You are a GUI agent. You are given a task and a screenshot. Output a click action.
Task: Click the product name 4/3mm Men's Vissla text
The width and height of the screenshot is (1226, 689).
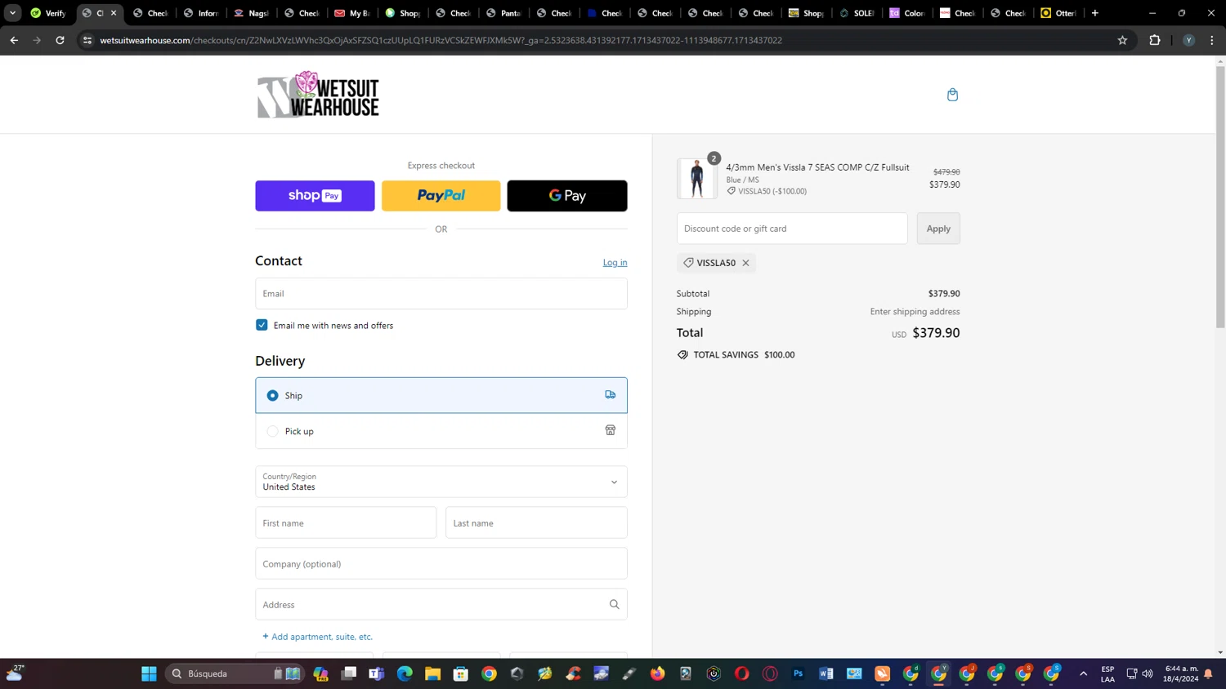pyautogui.click(x=817, y=167)
